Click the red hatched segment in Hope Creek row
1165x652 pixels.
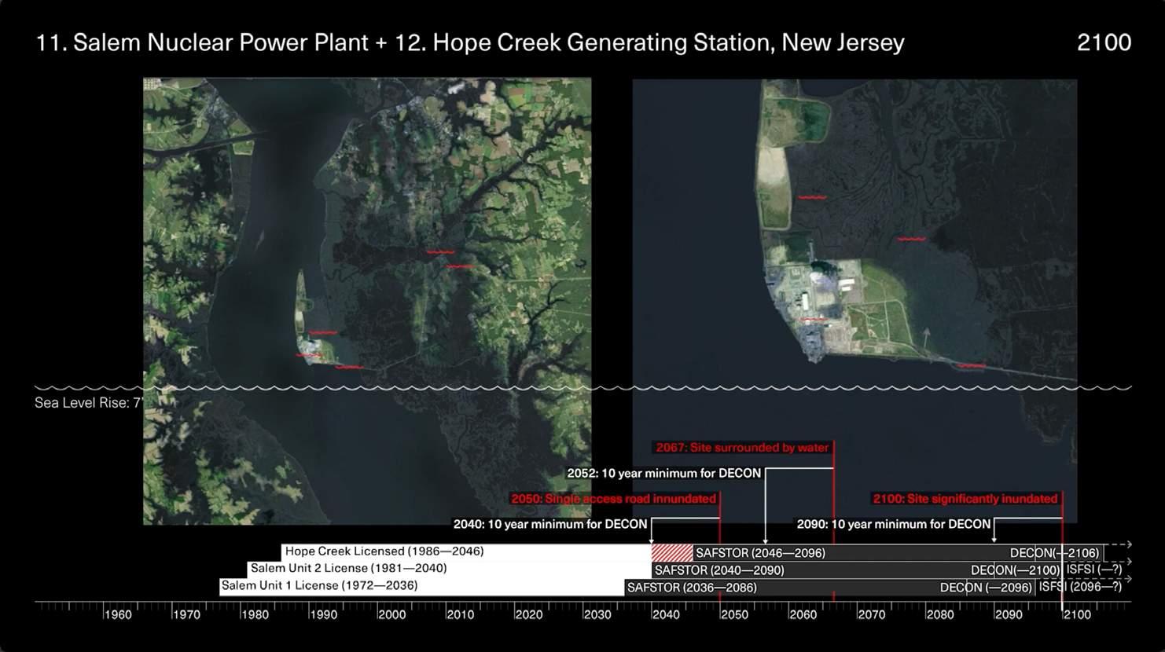click(x=672, y=552)
